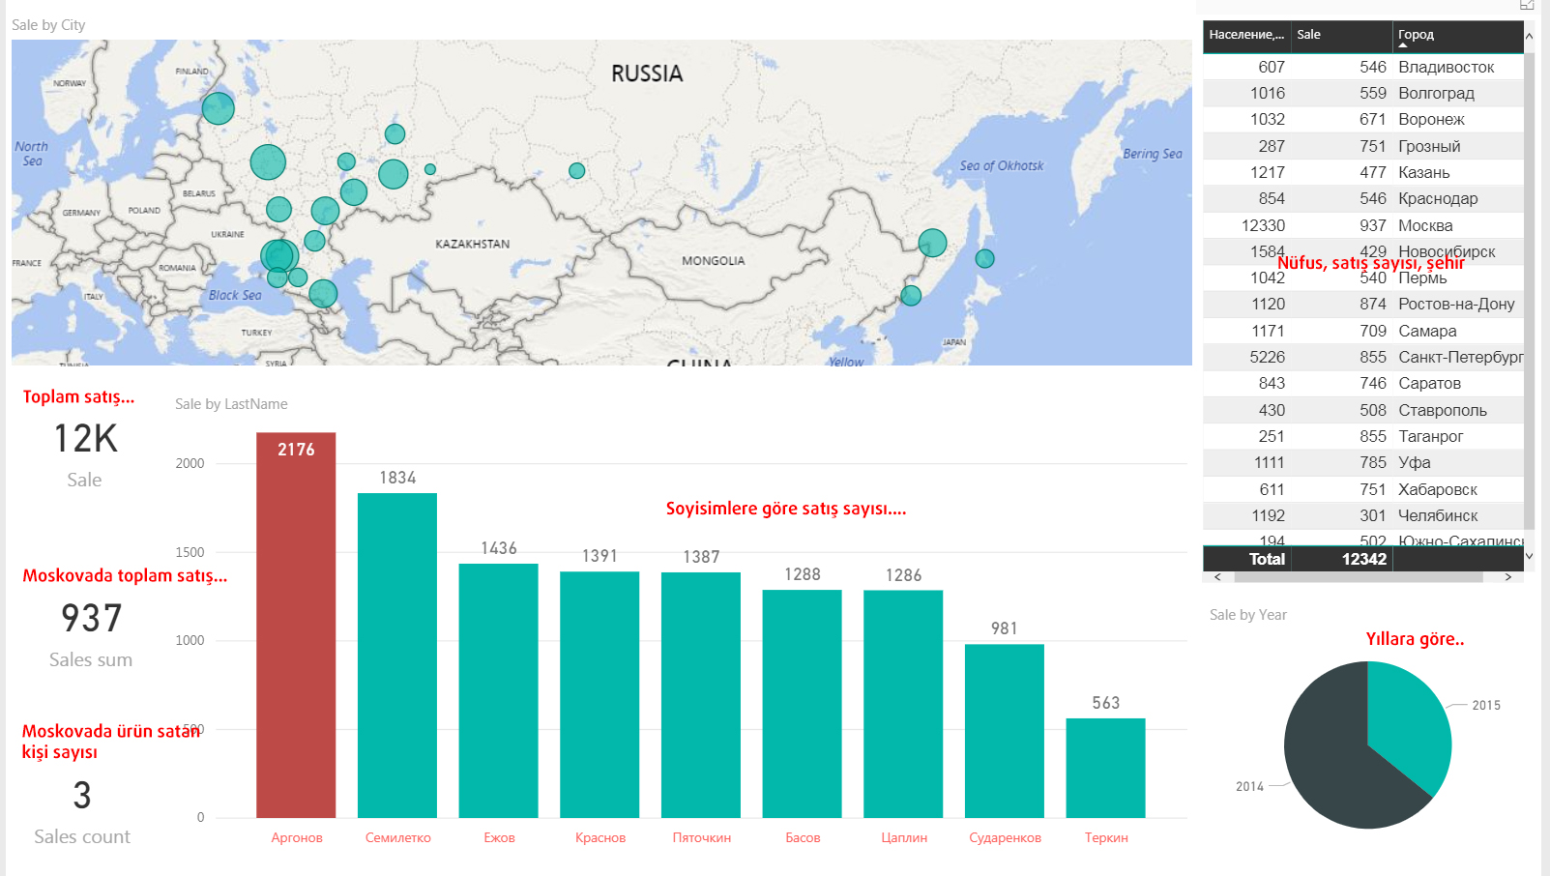This screenshot has height=876, width=1550.
Task: Click the table's vertical scrollbar thumb
Action: [1529, 290]
